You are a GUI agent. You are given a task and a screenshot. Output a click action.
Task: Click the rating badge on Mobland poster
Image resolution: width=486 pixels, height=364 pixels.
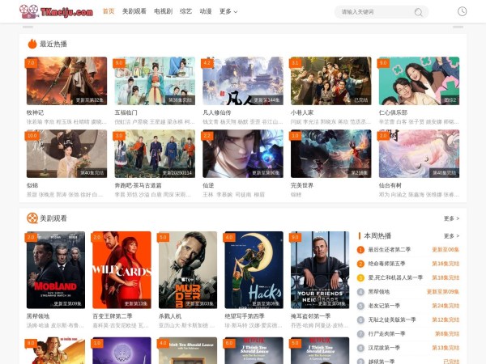pos(32,238)
